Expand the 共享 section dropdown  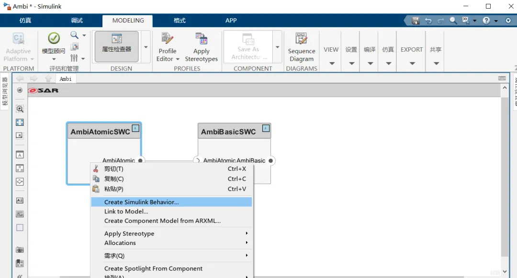pos(436,63)
